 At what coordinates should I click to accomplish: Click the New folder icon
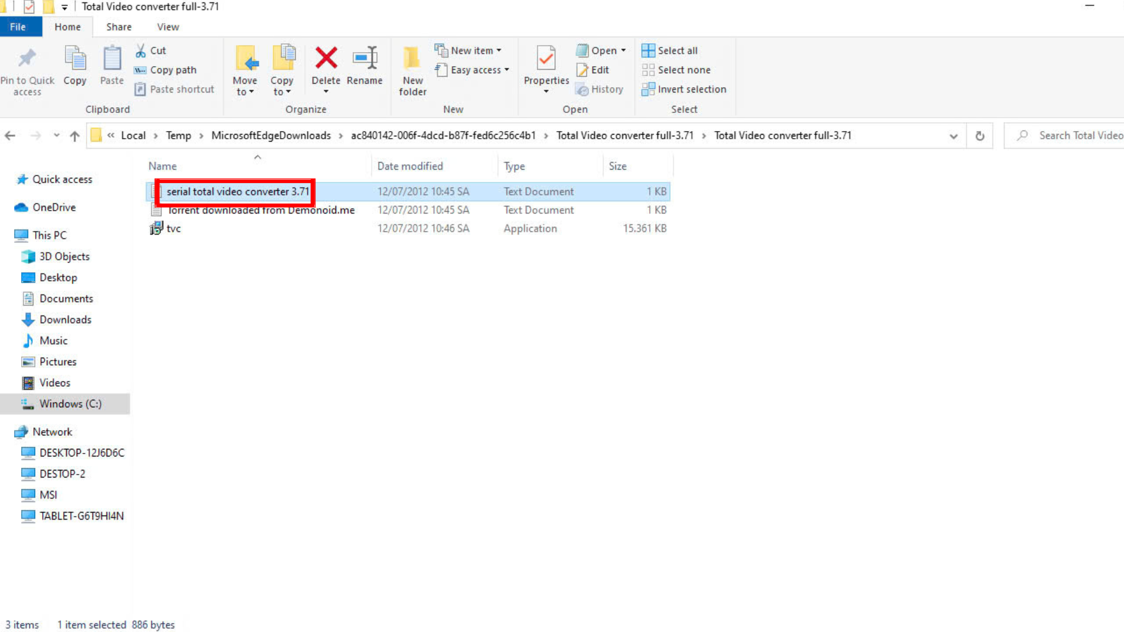412,59
